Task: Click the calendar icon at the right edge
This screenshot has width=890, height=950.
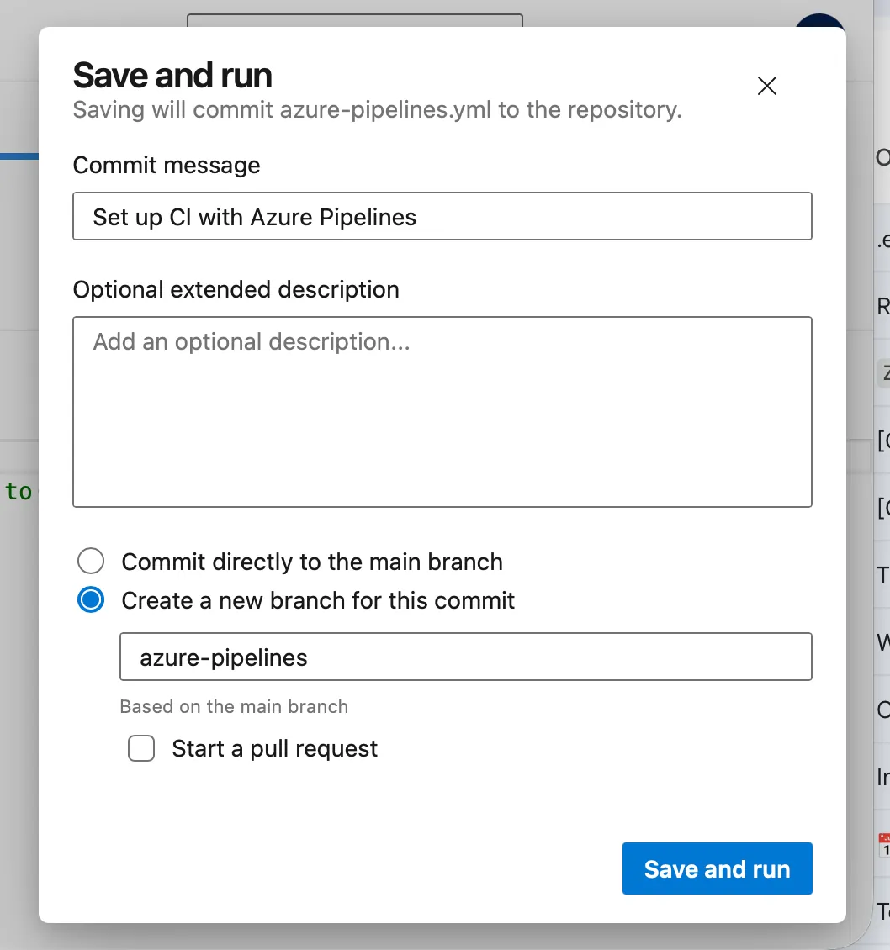Action: 884,845
